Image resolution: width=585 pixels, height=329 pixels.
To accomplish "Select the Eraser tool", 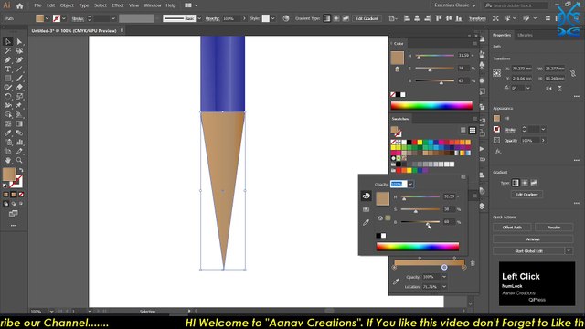I will coord(19,88).
